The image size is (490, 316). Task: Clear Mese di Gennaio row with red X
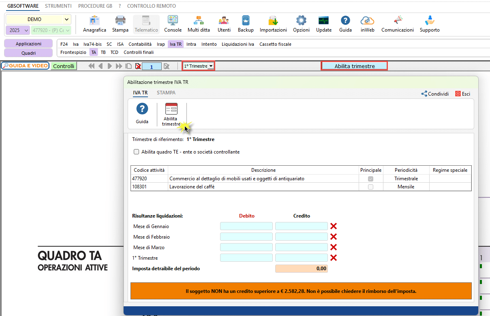[334, 226]
